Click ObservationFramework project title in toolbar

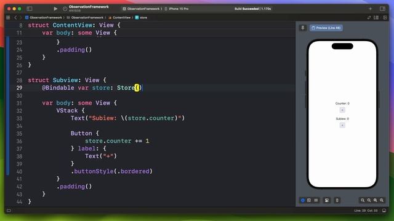tap(89, 7)
